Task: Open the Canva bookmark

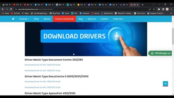Action: click(66, 13)
